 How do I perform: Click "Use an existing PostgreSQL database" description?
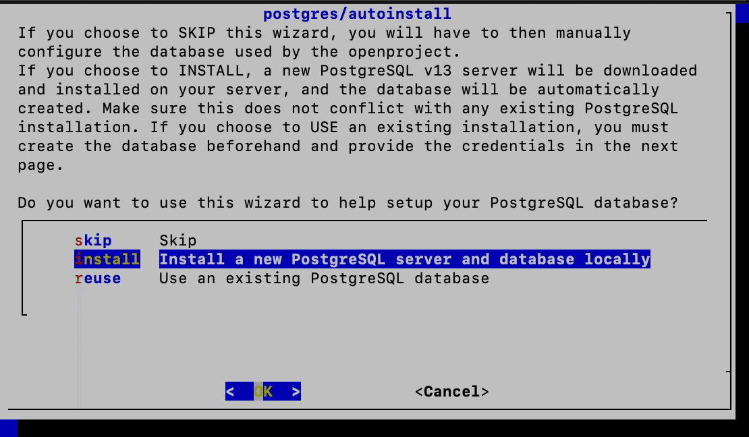(x=325, y=279)
